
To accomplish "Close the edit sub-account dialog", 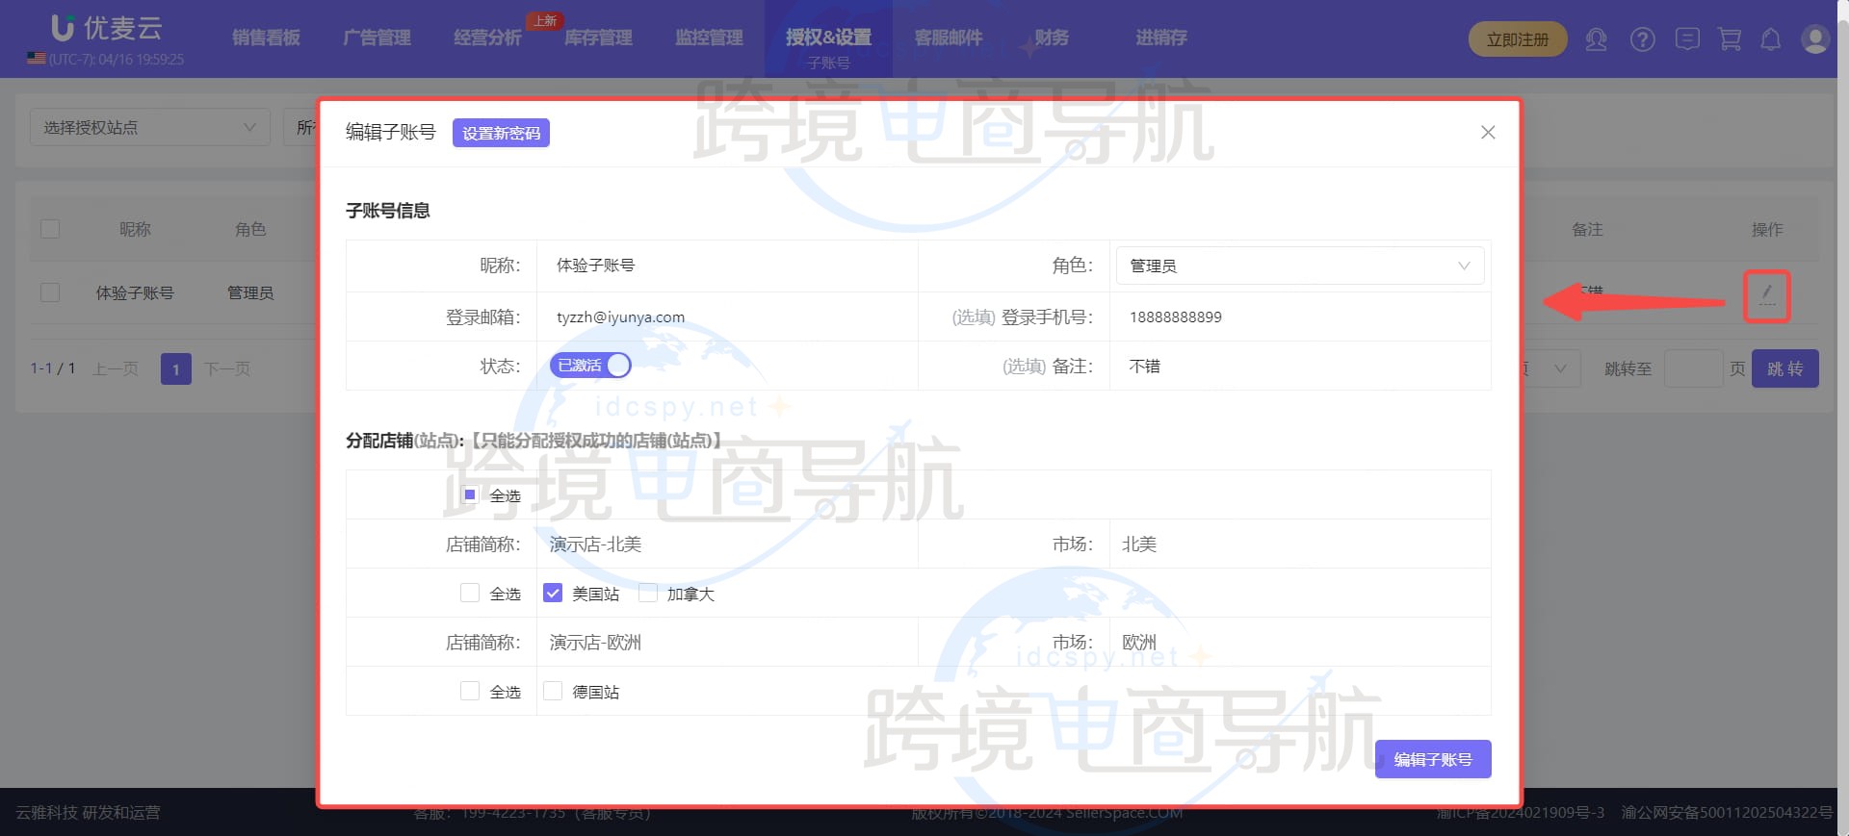I will pos(1488,133).
